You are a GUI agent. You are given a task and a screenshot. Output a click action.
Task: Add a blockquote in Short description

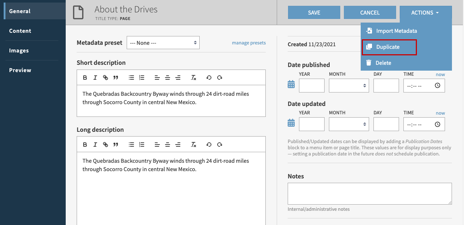tap(116, 77)
